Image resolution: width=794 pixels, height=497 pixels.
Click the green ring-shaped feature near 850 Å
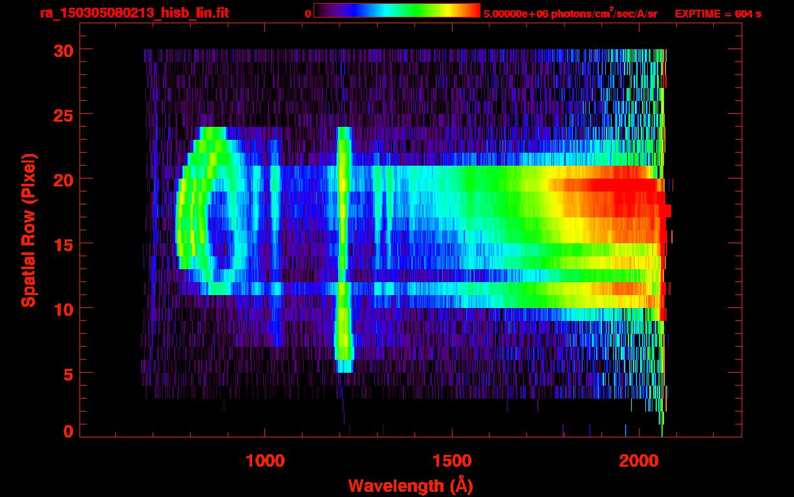pyautogui.click(x=213, y=210)
